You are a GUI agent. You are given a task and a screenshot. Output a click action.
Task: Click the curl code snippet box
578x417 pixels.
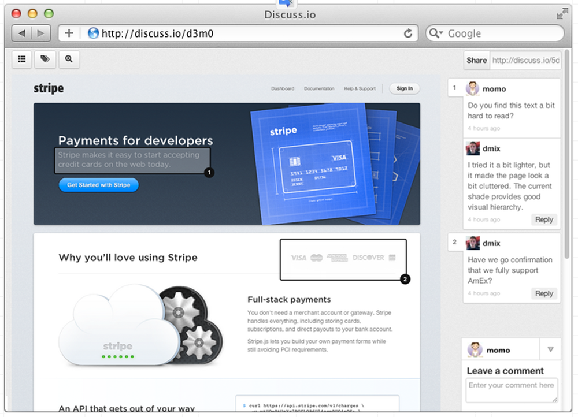coord(317,403)
